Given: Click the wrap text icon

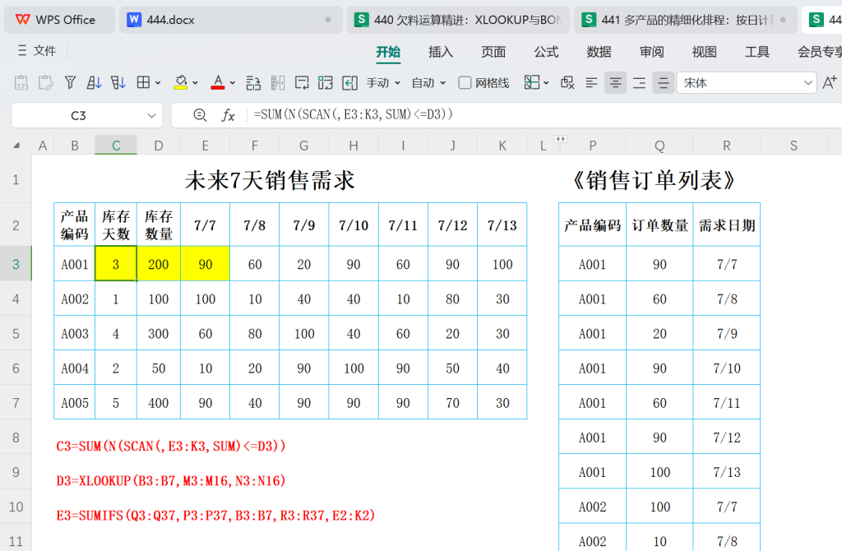Looking at the screenshot, I should point(302,83).
